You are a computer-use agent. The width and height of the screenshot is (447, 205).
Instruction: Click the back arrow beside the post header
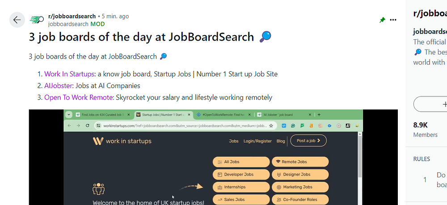(x=17, y=20)
